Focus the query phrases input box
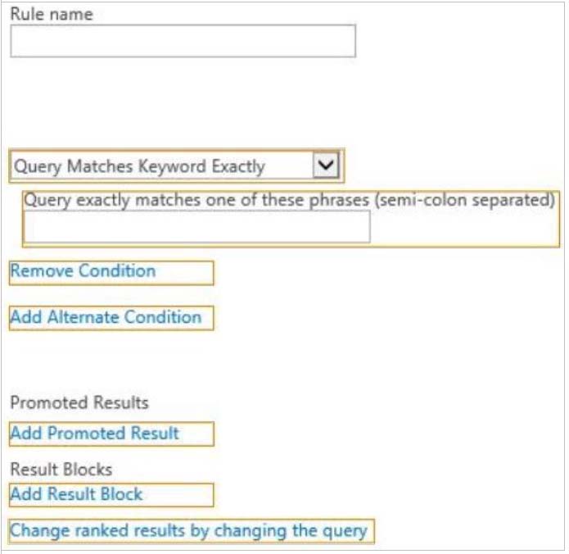The height and width of the screenshot is (554, 569). click(x=196, y=227)
